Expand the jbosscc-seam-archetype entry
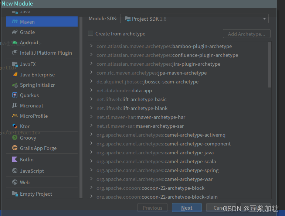The height and width of the screenshot is (216, 285). click(x=91, y=81)
